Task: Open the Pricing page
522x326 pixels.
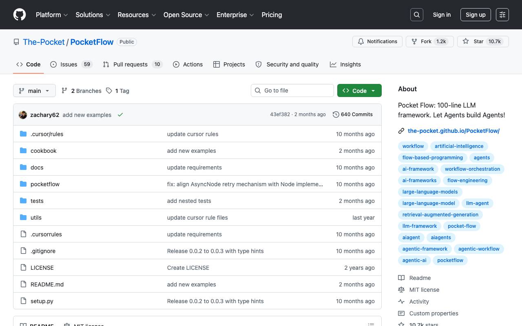Action: [272, 15]
